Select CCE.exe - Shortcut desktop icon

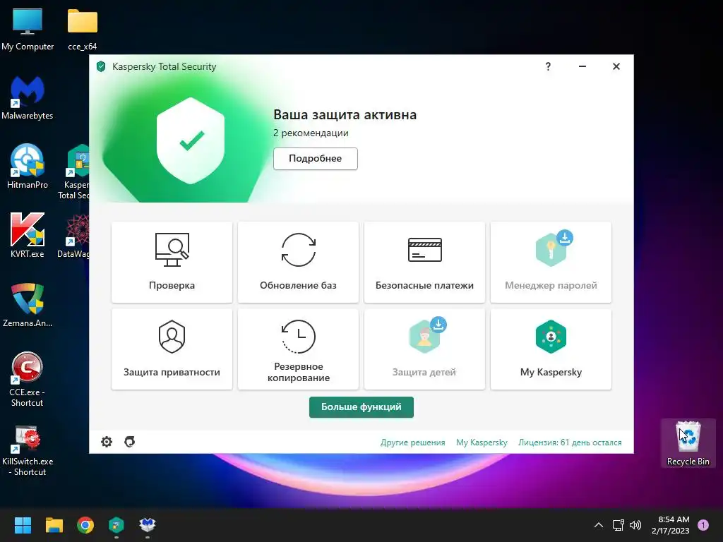[28, 379]
